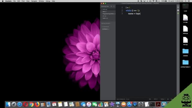This screenshot has width=192, height=108.
Task: Place cursor on code line 1
Action: [128, 7]
